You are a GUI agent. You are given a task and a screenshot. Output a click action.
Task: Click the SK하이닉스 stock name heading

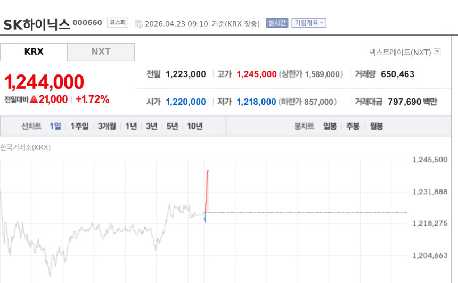point(37,24)
